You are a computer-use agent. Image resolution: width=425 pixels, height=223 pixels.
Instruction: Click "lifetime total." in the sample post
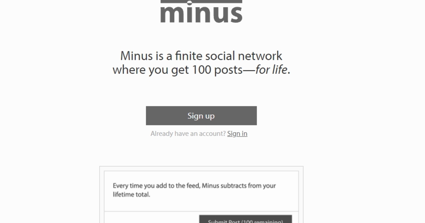pyautogui.click(x=131, y=194)
